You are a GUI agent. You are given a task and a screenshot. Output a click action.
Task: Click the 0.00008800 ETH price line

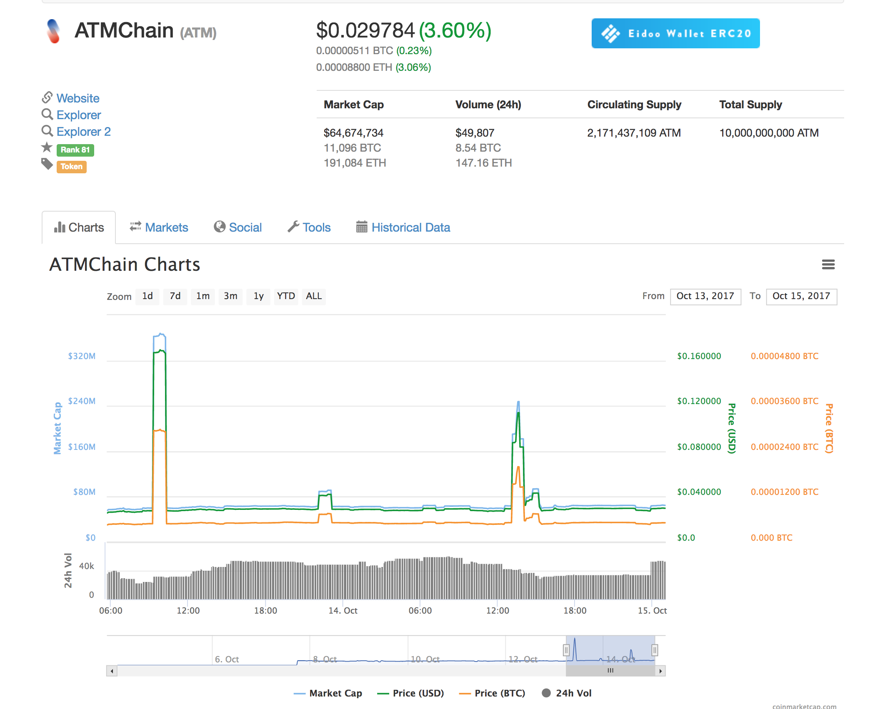tap(373, 67)
